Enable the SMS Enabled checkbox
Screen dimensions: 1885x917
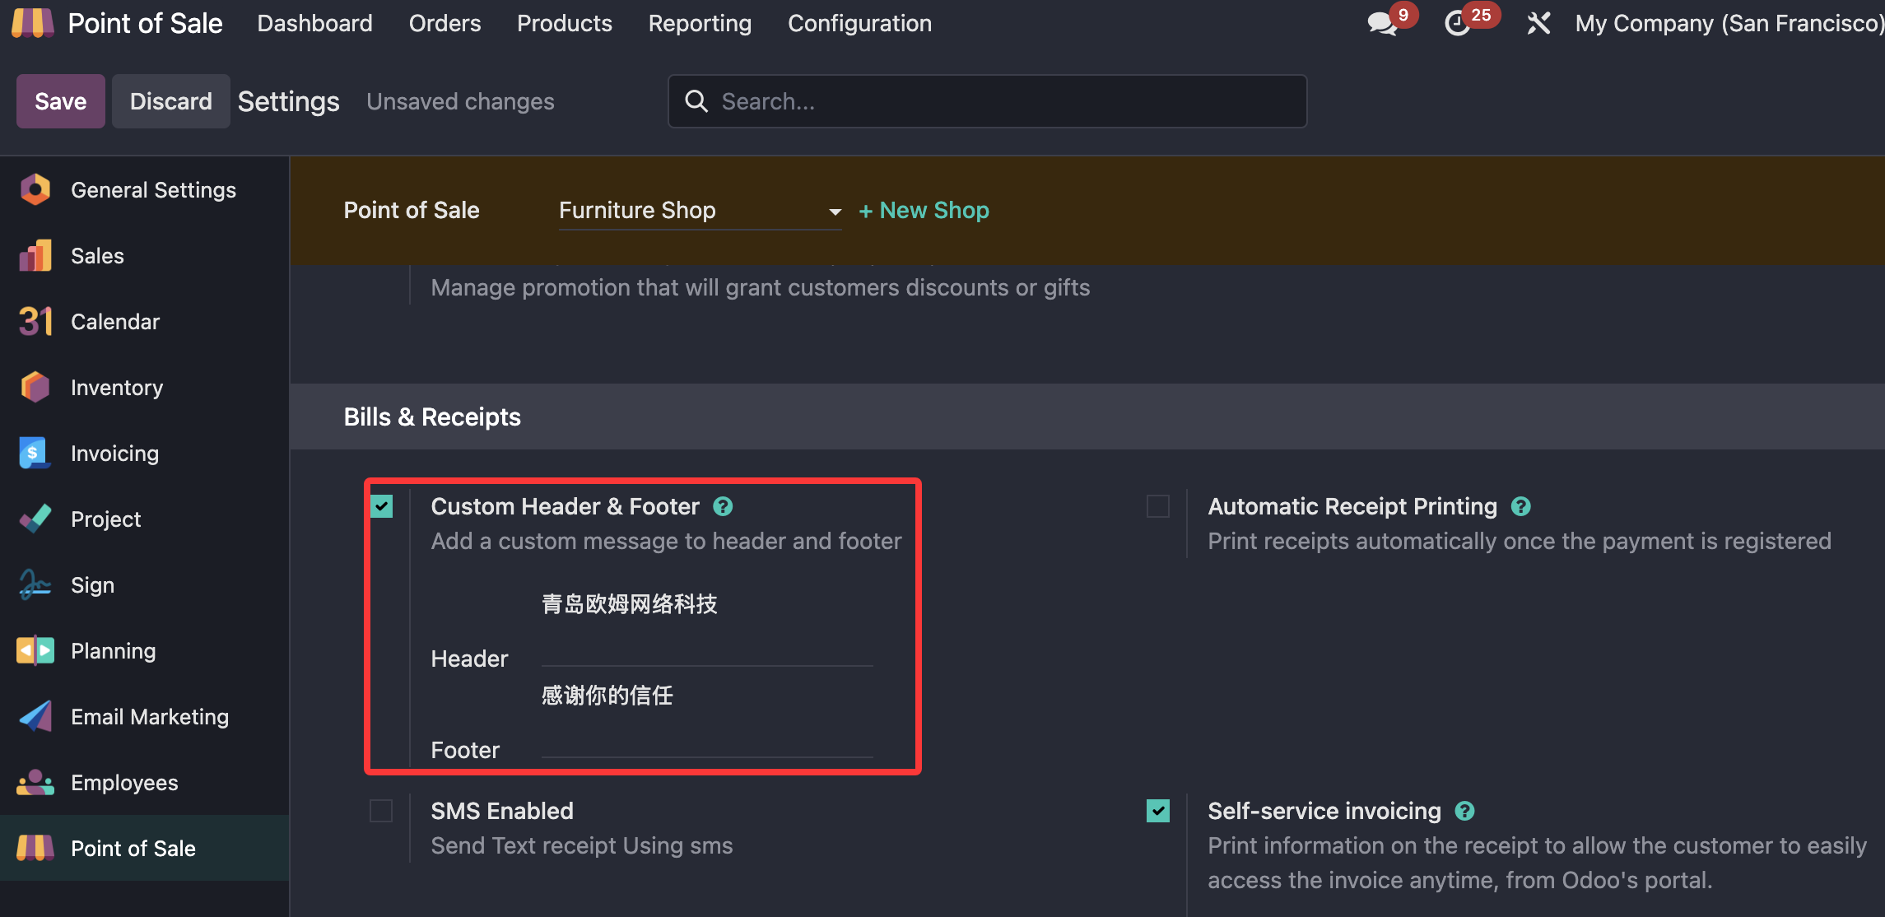click(381, 811)
